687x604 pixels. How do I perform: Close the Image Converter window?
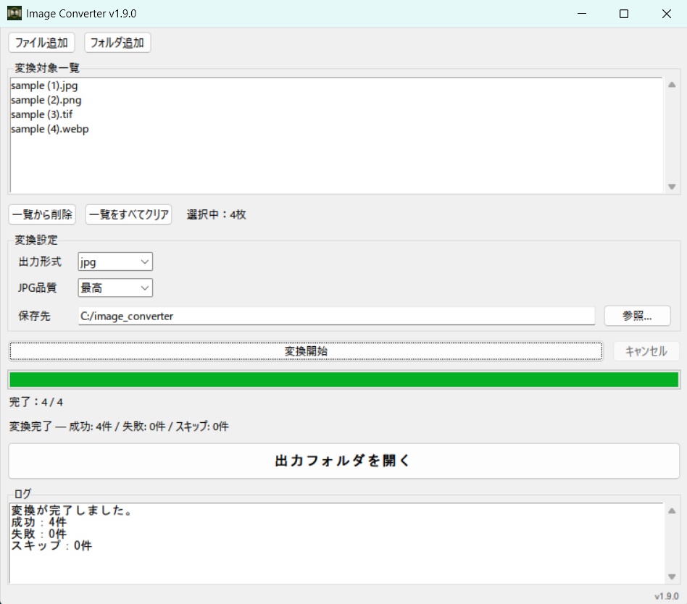tap(667, 14)
